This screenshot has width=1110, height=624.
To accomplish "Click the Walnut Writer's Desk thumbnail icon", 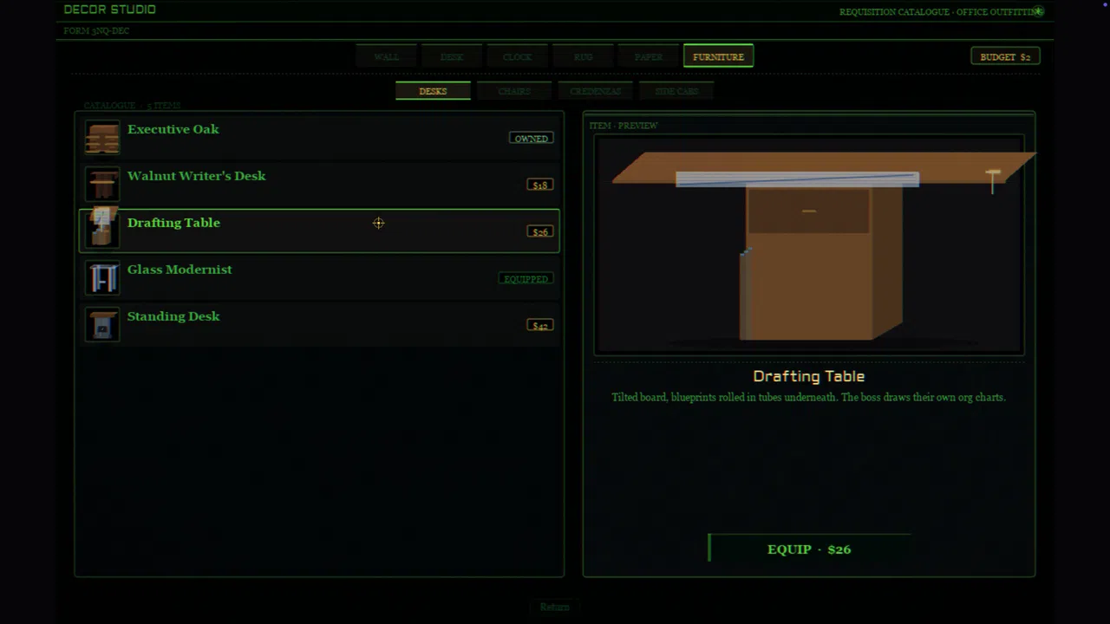I will 102,185.
